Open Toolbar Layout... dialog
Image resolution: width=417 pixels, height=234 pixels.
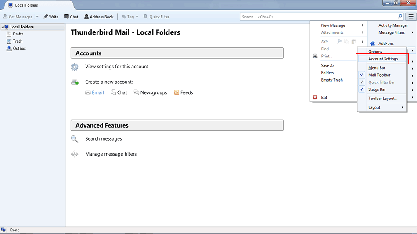point(382,99)
